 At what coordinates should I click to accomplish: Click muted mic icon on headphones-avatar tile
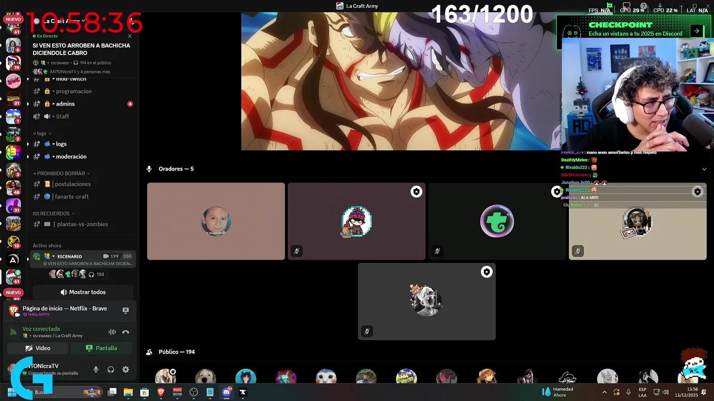pos(578,251)
